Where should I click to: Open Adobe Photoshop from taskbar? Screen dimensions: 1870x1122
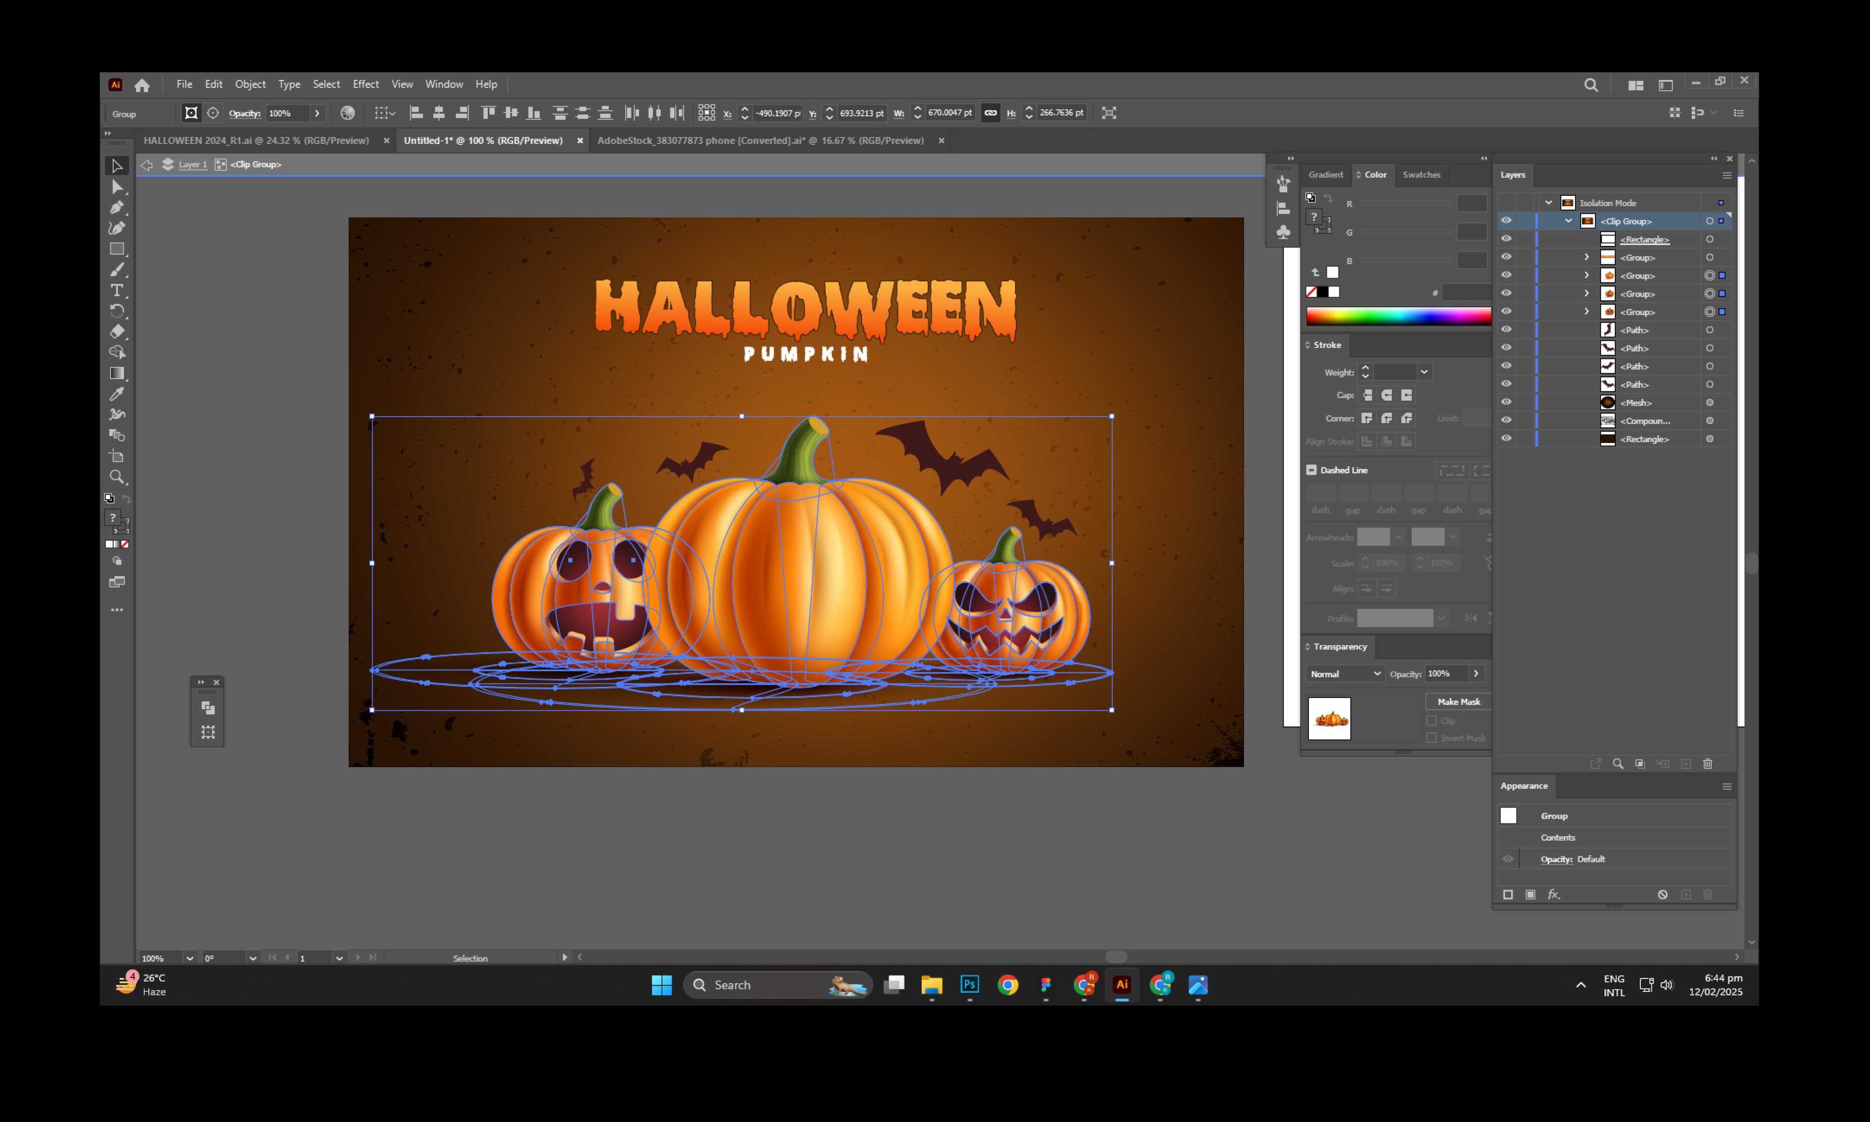tap(970, 984)
